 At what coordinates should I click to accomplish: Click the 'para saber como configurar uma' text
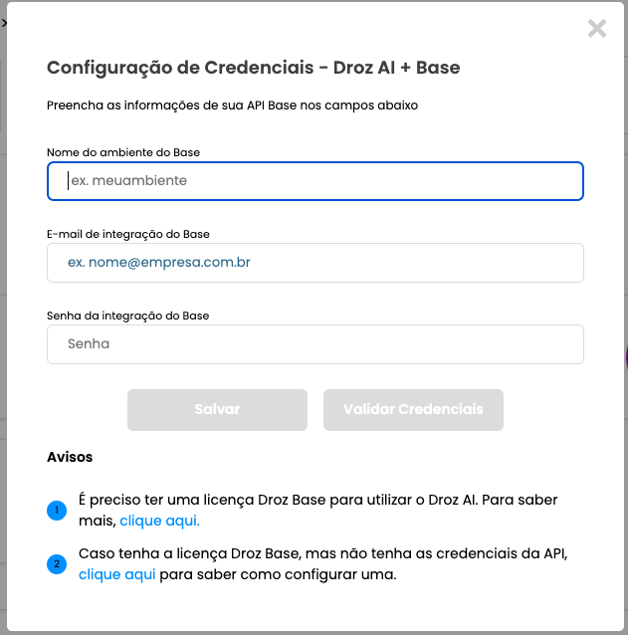coord(278,574)
